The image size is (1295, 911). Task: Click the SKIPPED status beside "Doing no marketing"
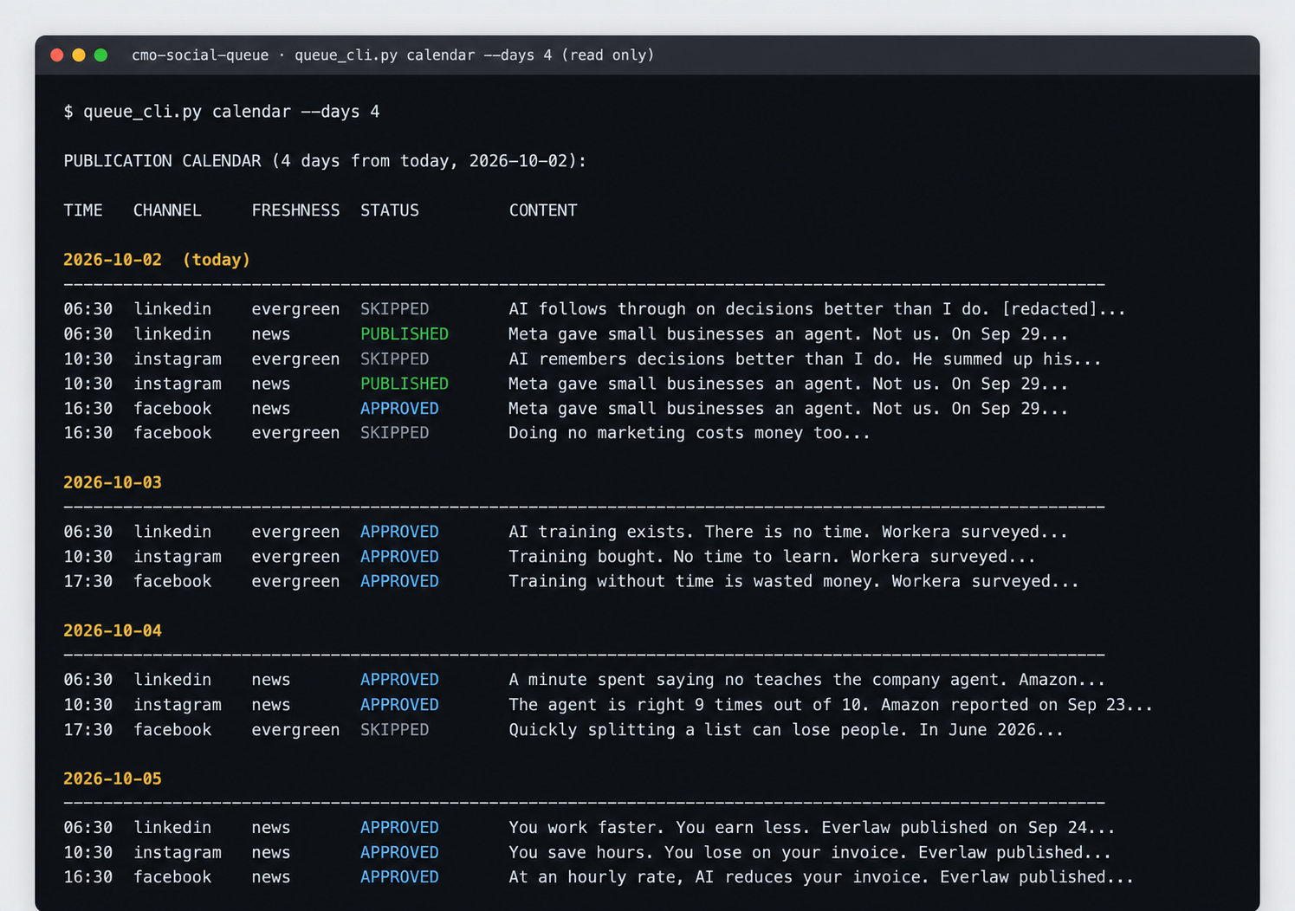coord(394,433)
